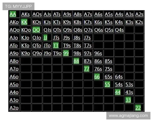The width and height of the screenshot is (153, 122).
Task: Select the green QQ cell
Action: click(x=36, y=30)
